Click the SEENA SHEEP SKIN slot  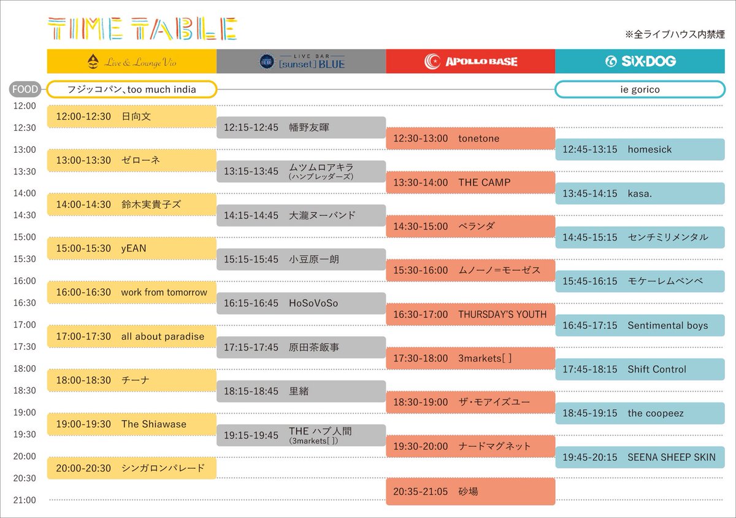coord(640,457)
